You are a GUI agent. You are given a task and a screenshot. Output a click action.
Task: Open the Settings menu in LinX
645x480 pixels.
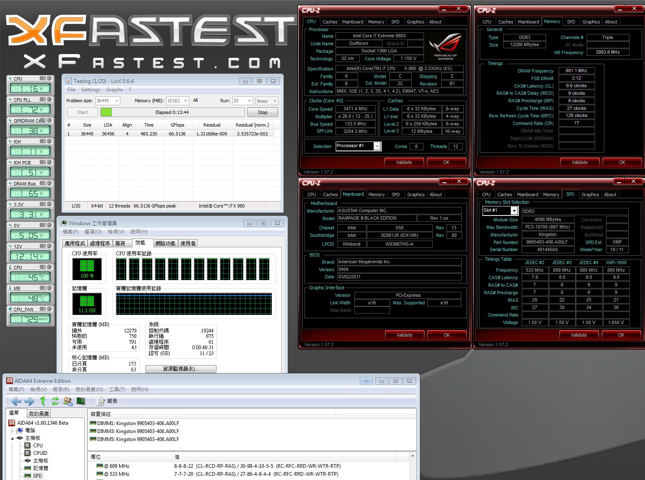click(91, 90)
